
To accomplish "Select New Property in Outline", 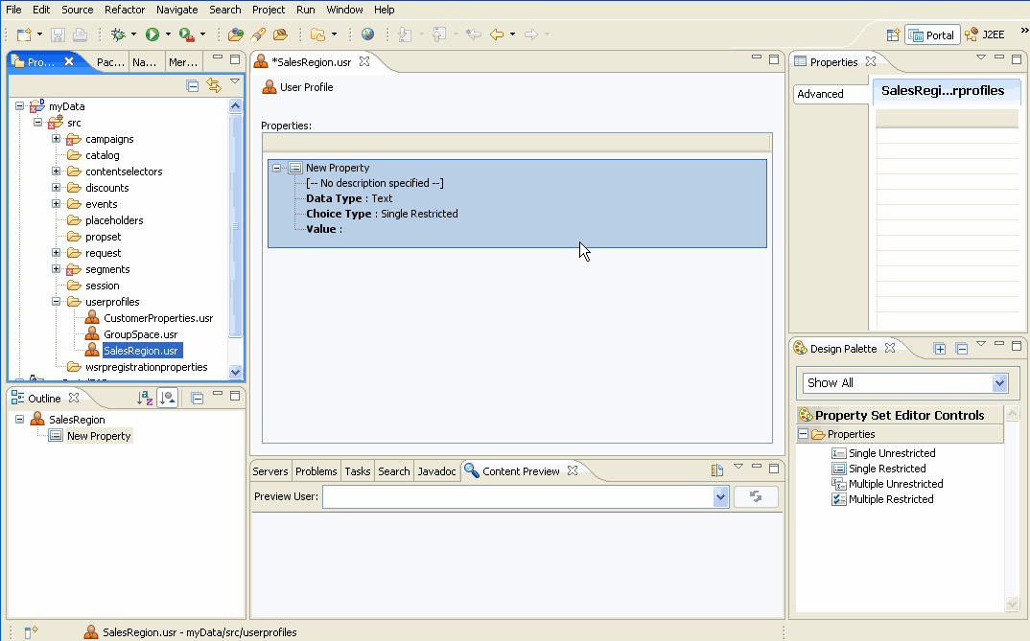I will 99,436.
